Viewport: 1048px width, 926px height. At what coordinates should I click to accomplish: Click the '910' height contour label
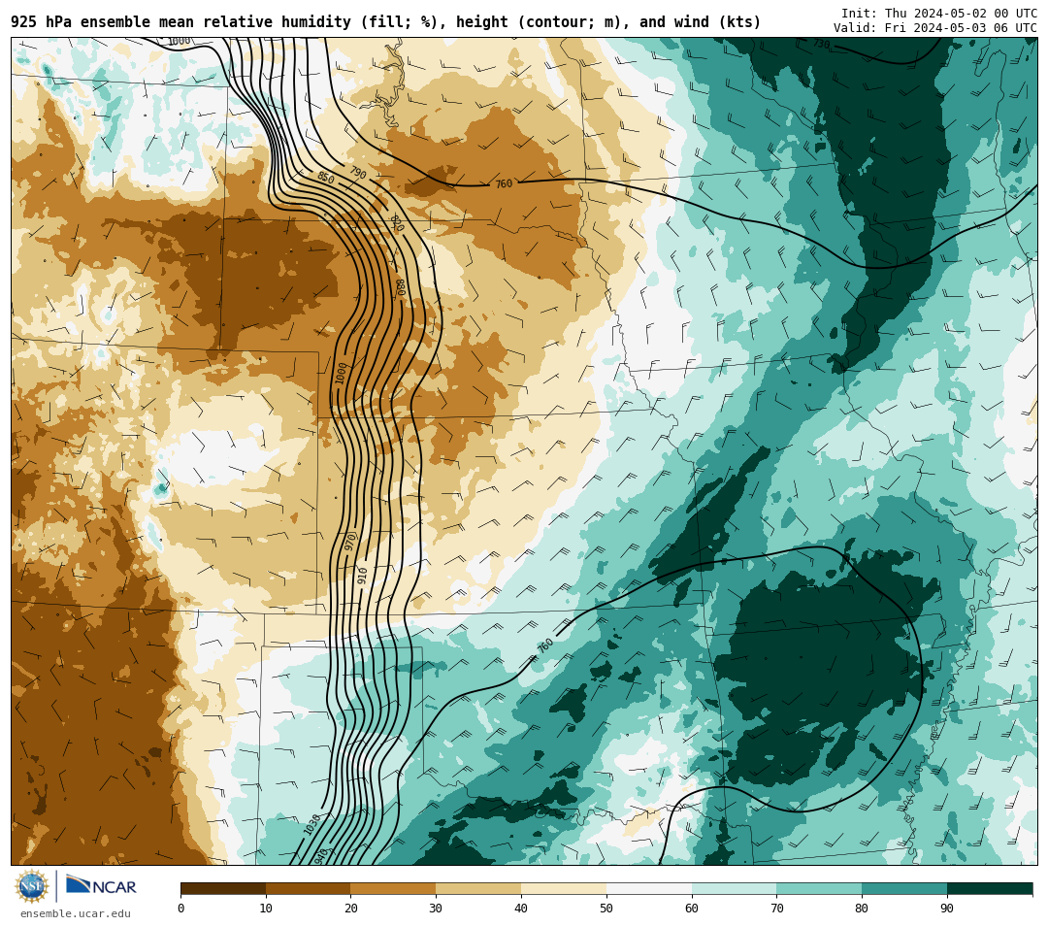[362, 575]
